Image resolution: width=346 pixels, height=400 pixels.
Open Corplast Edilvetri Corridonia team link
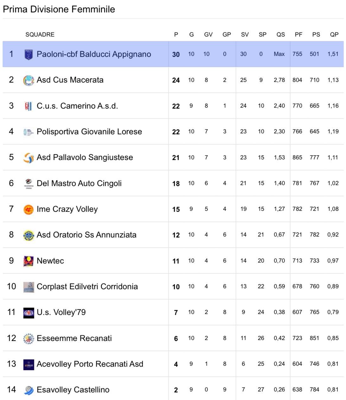tap(87, 287)
